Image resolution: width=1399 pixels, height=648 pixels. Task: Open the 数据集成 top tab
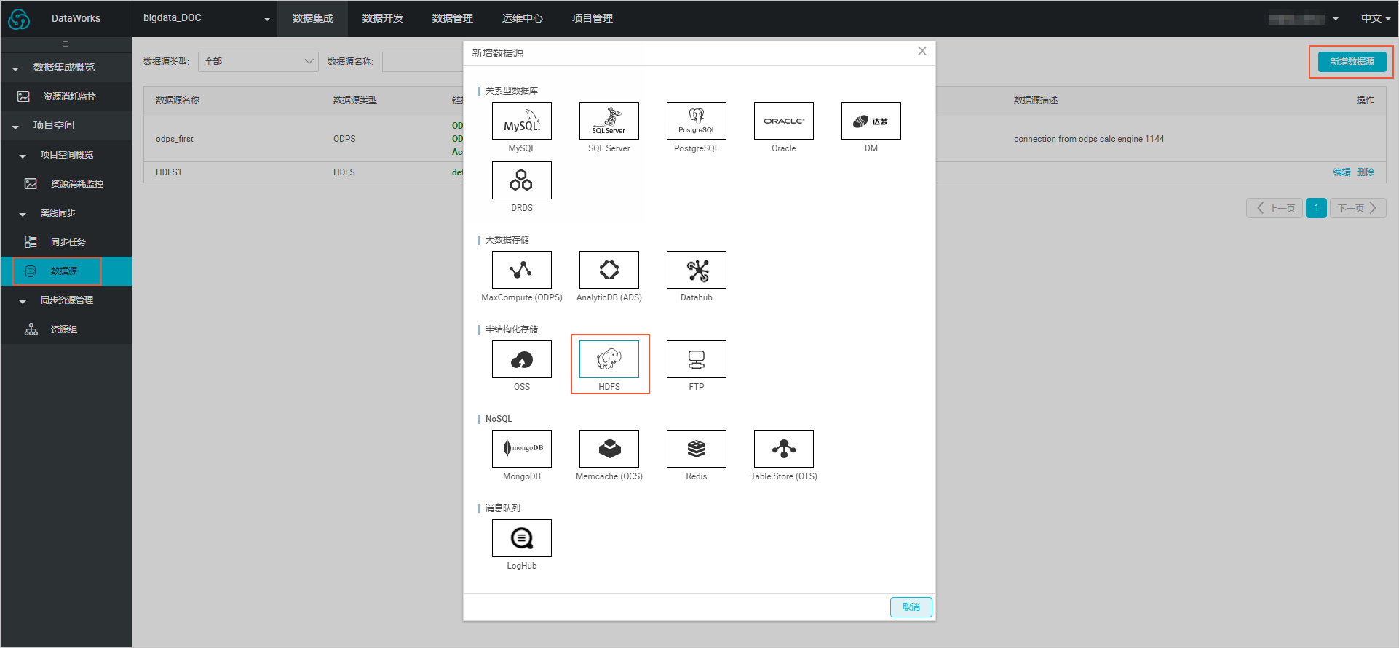(x=313, y=18)
